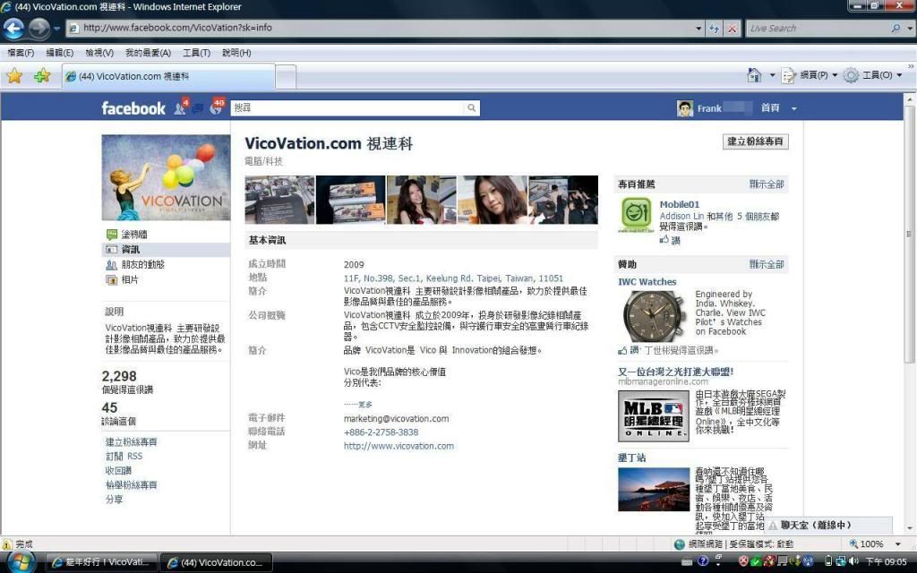Screen dimensions: 917x573
Task: Open Facebook friend requests icon
Action: 181,107
